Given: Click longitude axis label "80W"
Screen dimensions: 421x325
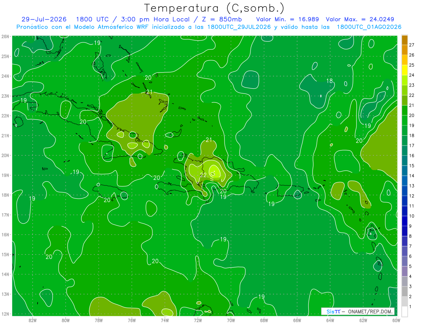Looking at the screenshot, I should tap(66, 320).
